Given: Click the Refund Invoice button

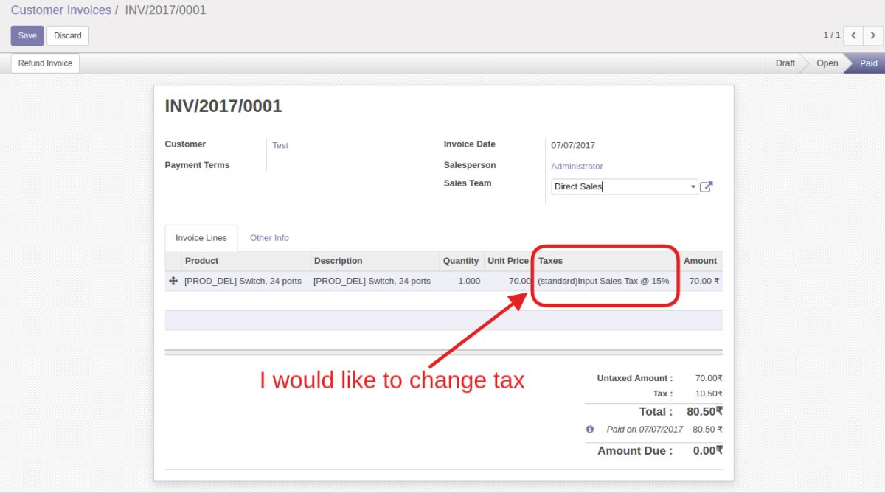Looking at the screenshot, I should tap(45, 63).
